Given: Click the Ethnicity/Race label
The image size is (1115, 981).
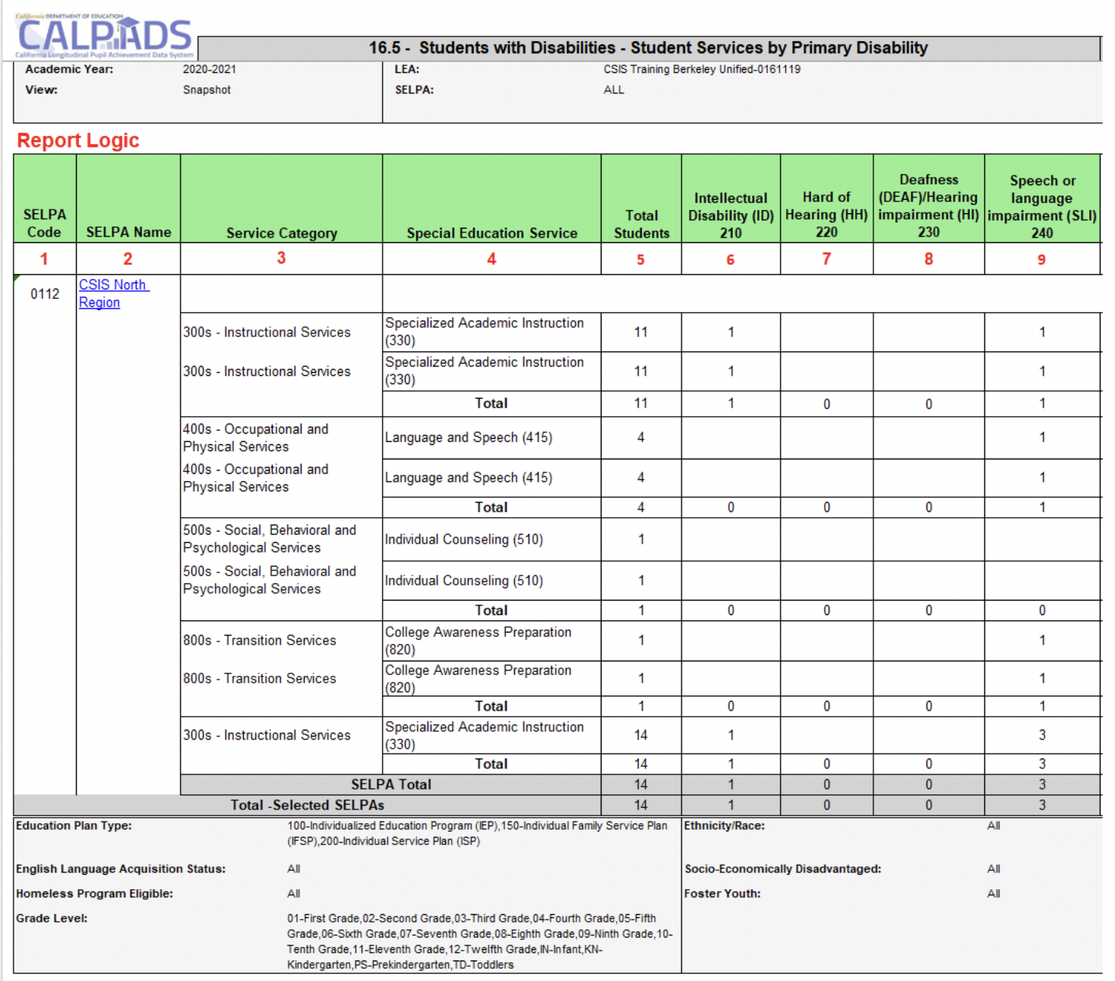Looking at the screenshot, I should coord(725,825).
